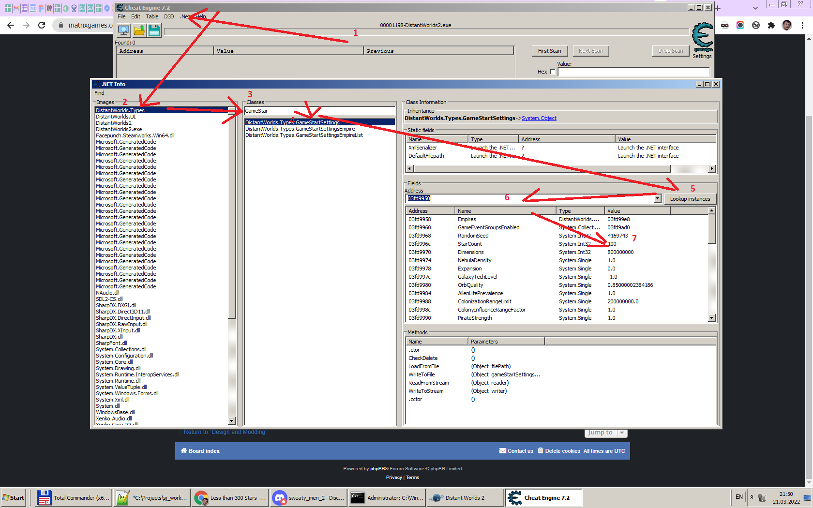Open the process list computer icon
Viewport: 813px width, 508px height.
pos(124,30)
